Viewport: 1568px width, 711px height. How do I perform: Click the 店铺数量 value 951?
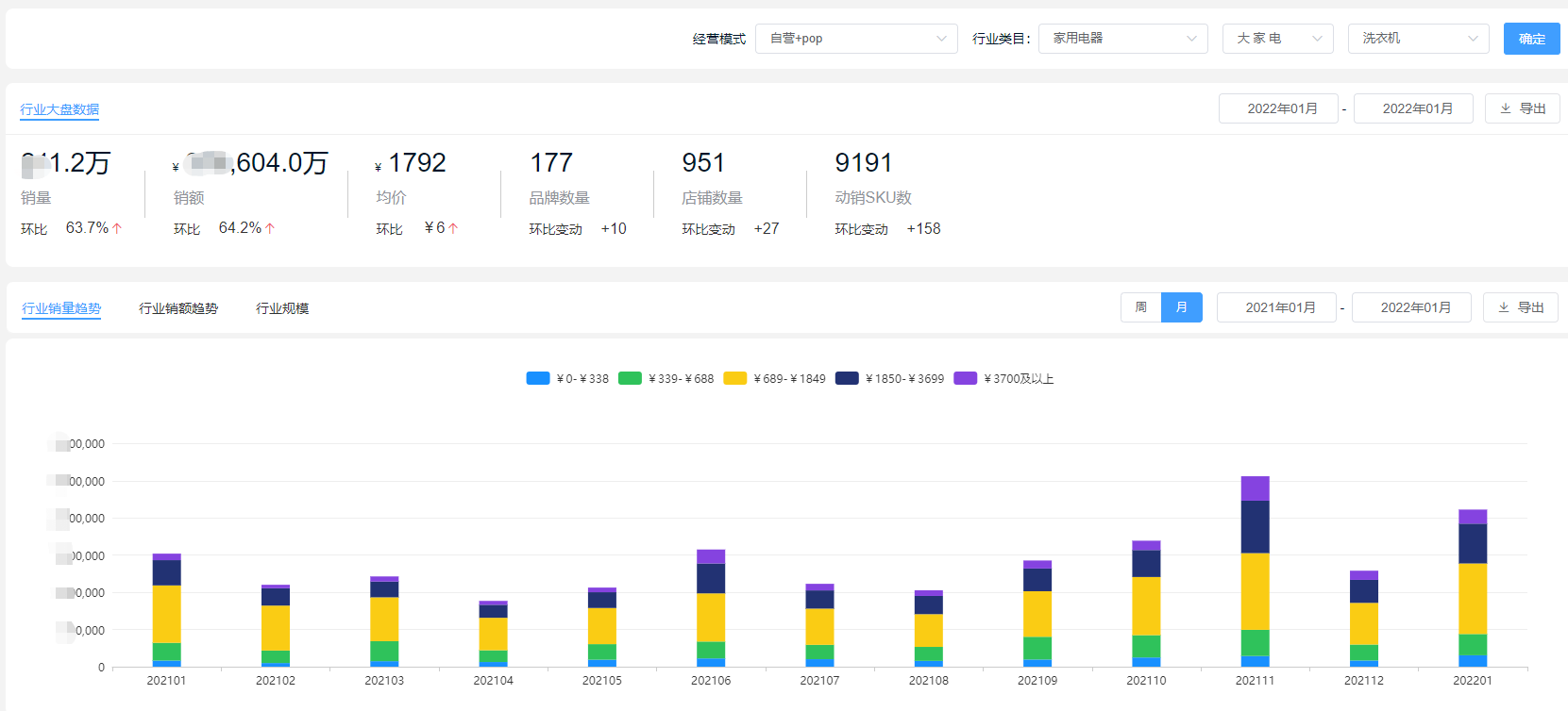(x=703, y=163)
